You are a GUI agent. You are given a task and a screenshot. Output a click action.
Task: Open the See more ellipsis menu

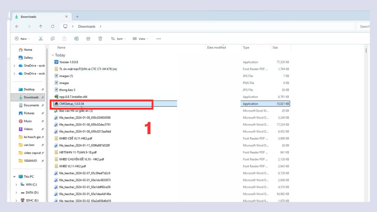tap(158, 39)
